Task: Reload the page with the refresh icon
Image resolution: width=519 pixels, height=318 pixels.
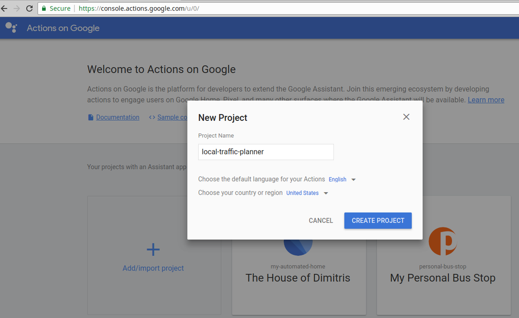Action: pos(29,8)
